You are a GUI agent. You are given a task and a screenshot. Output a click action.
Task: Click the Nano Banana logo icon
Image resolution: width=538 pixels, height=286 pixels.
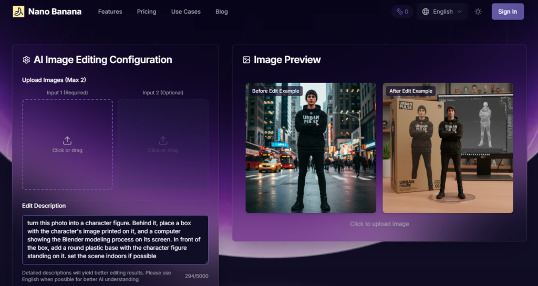(x=18, y=12)
